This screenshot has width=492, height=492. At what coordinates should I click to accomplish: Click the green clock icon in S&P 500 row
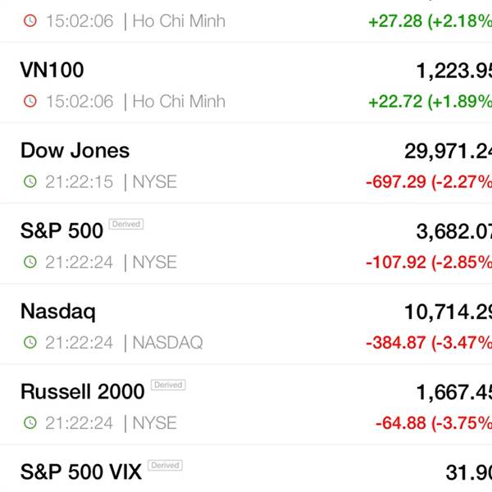[x=30, y=262]
